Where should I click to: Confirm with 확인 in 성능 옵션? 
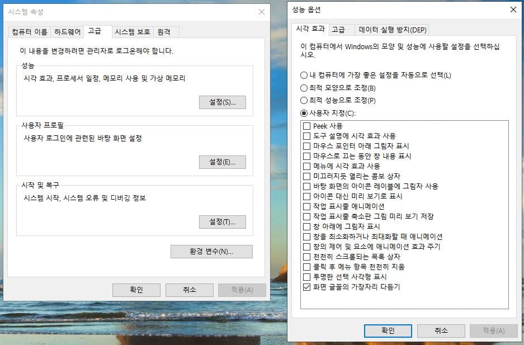(x=388, y=330)
